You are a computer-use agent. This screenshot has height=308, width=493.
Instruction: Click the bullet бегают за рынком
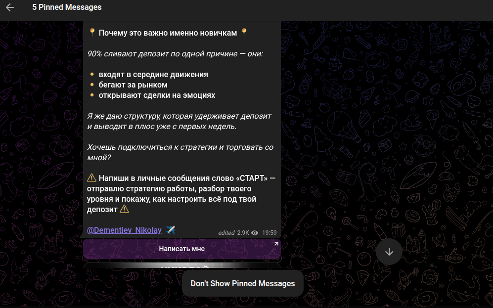click(x=133, y=85)
